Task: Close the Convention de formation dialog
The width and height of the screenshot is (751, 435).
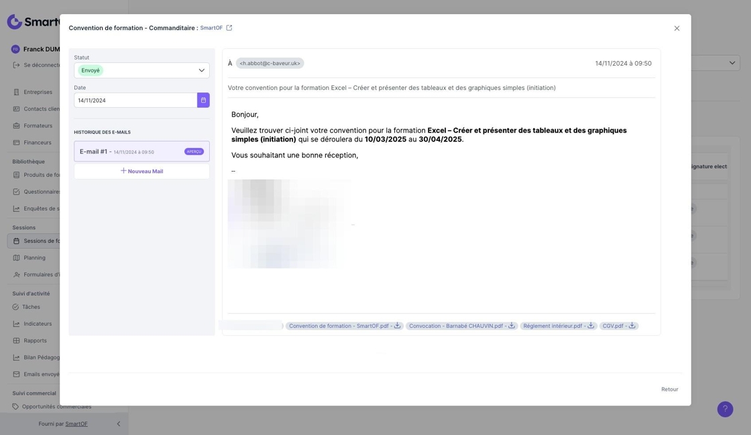Action: [677, 28]
